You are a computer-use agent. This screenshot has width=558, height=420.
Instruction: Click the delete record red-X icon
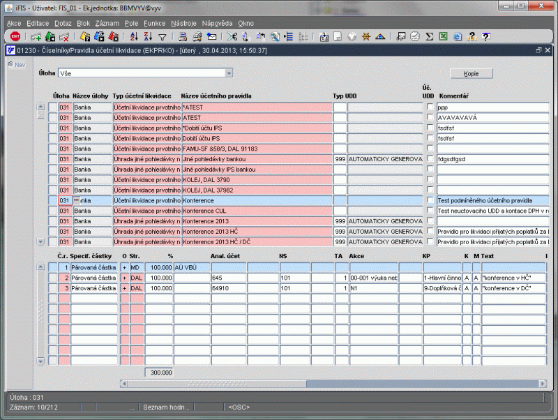[x=64, y=36]
